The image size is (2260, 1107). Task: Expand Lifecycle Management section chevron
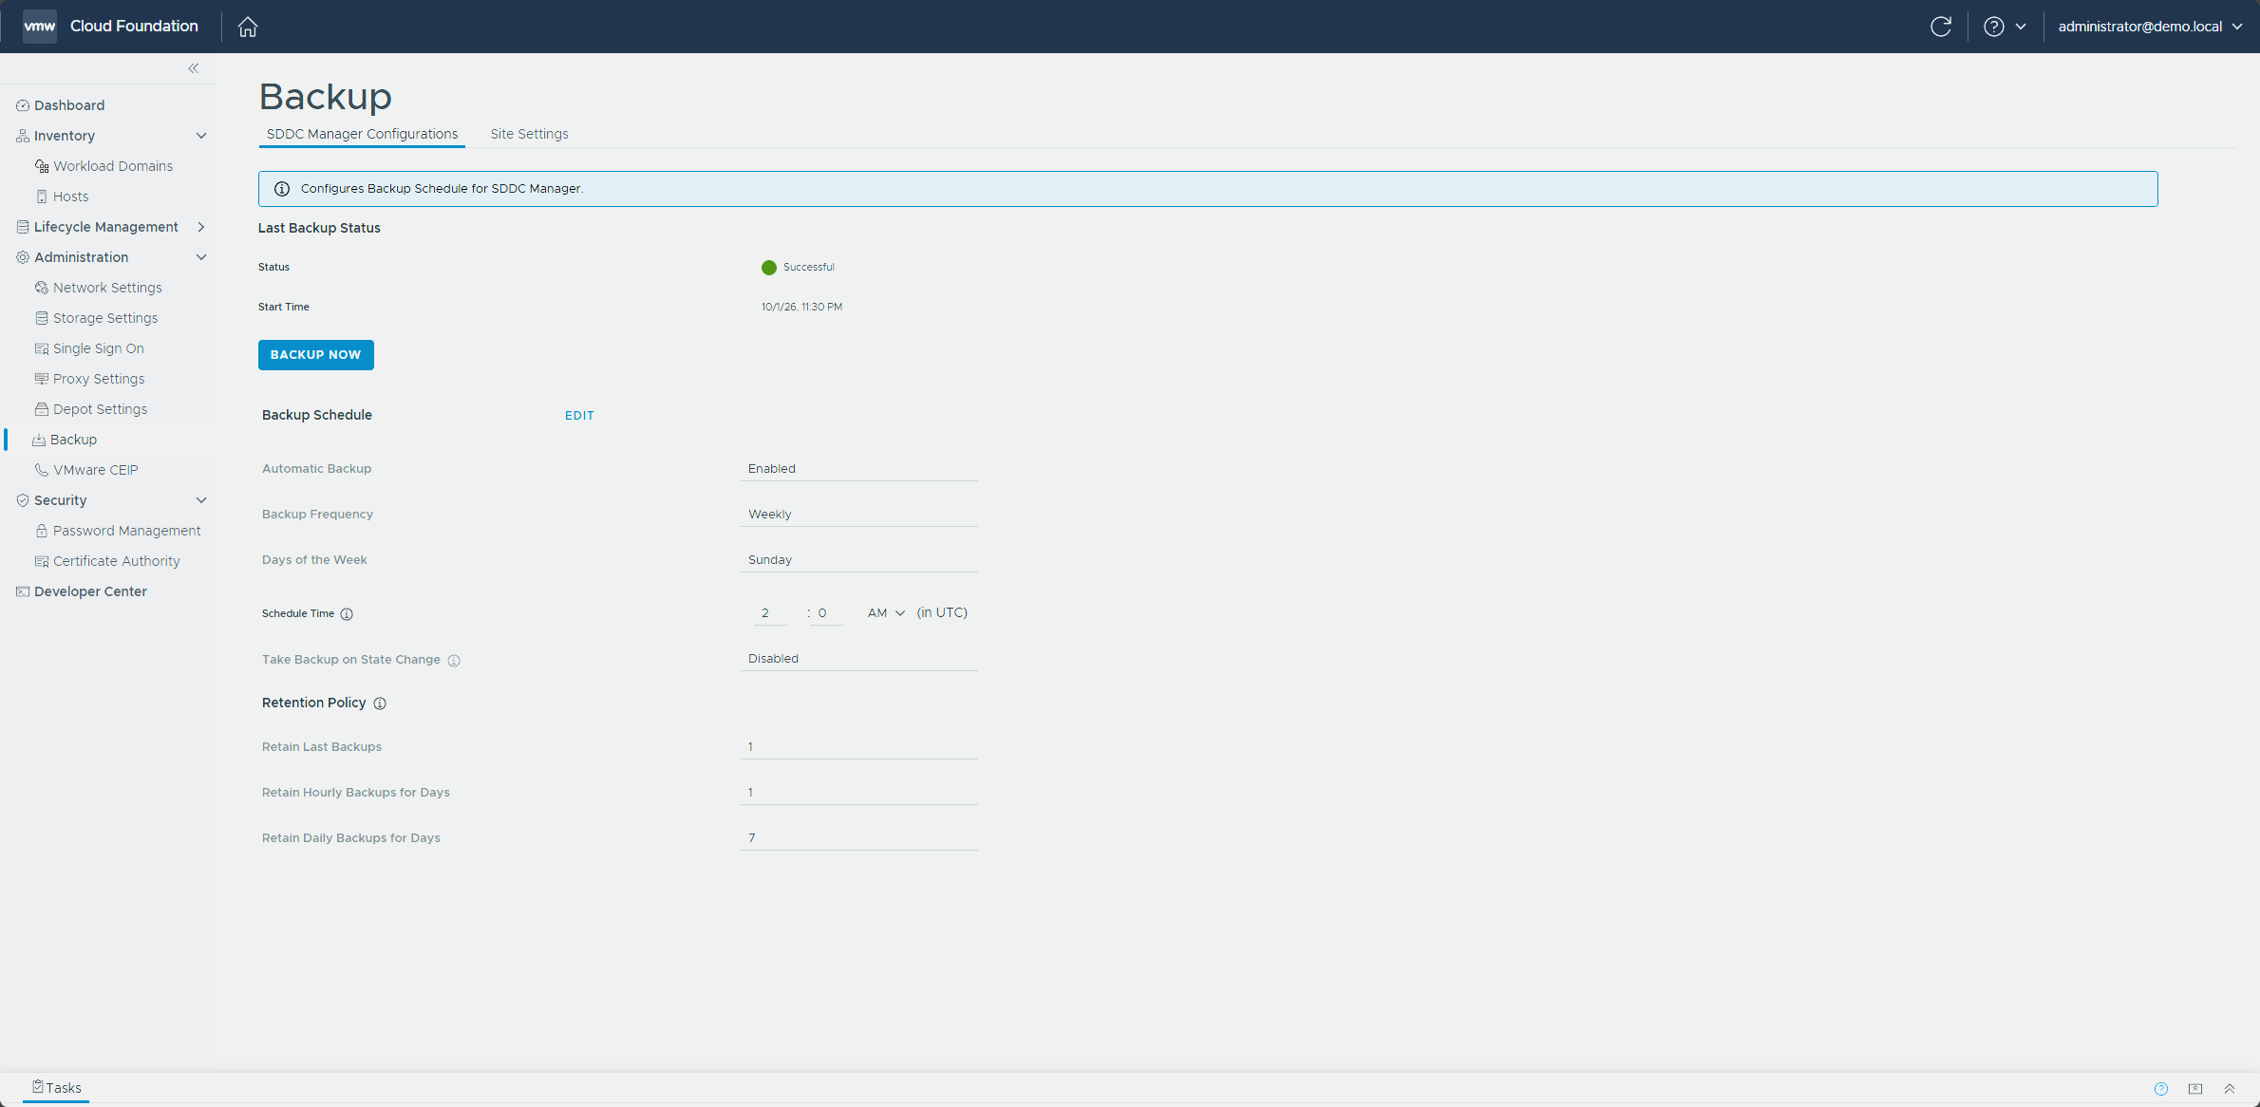pyautogui.click(x=201, y=227)
